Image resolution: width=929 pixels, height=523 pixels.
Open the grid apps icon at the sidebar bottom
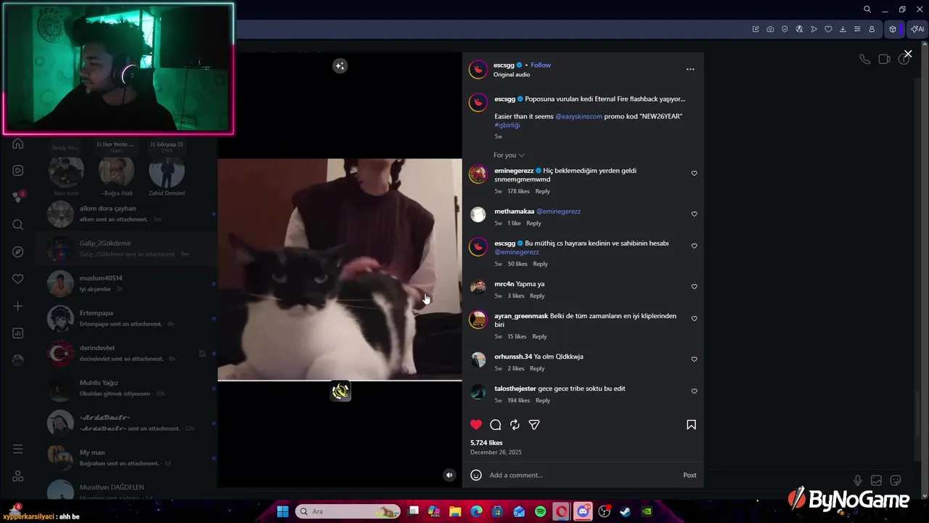(x=18, y=477)
